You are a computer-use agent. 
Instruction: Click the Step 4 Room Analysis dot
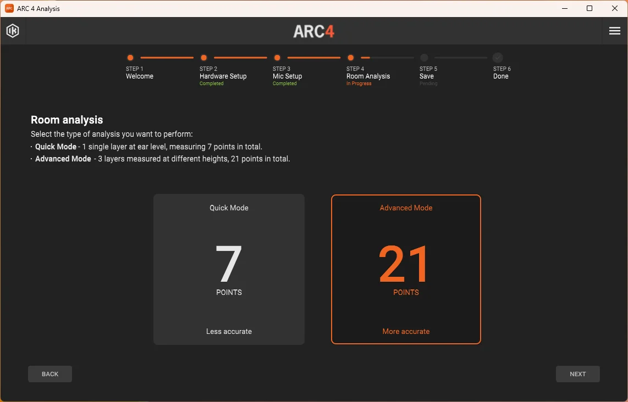pos(350,58)
